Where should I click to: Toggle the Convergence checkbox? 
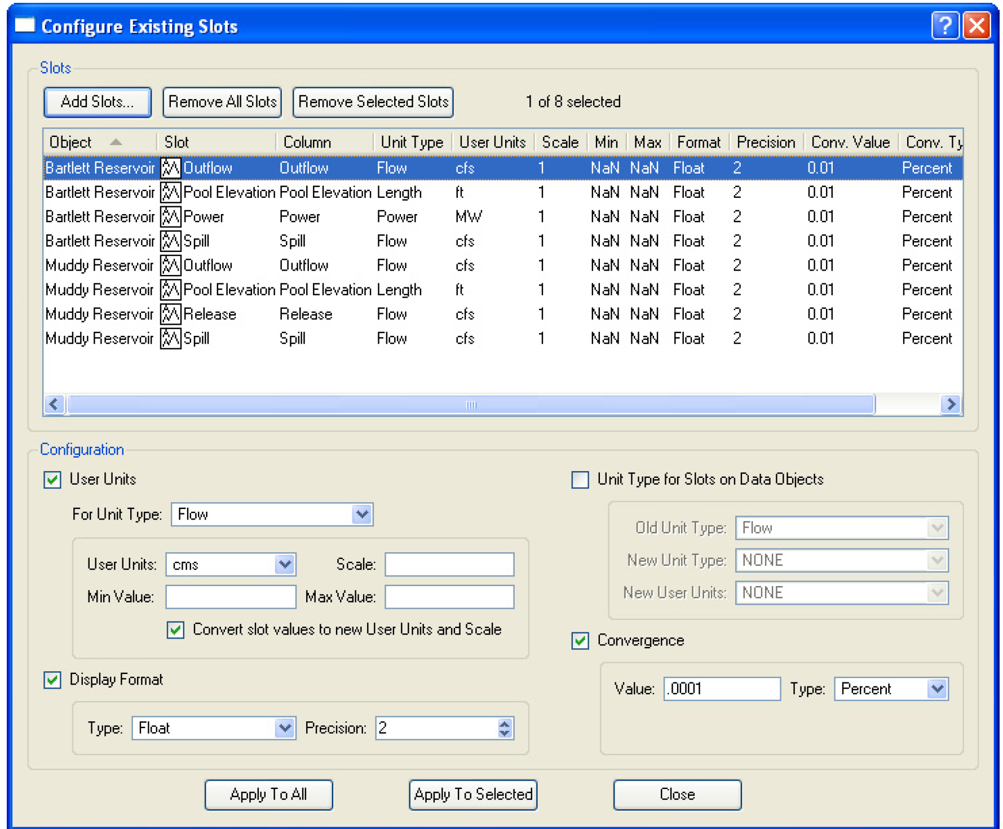[x=580, y=641]
